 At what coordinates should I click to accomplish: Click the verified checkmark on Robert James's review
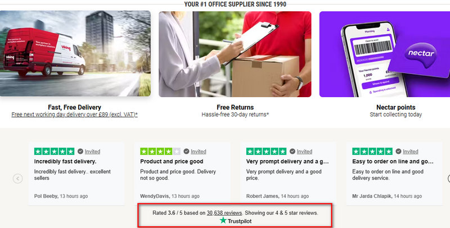click(x=292, y=151)
